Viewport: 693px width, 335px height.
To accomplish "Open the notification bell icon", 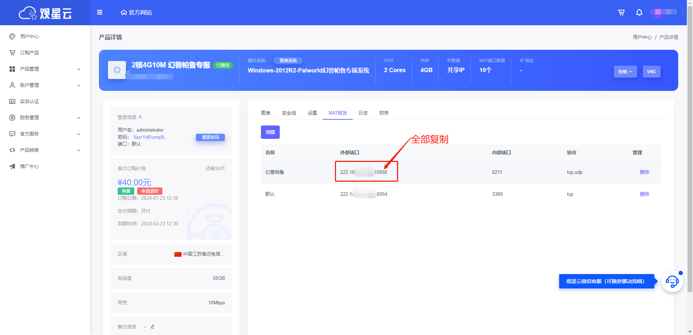I will click(x=639, y=12).
